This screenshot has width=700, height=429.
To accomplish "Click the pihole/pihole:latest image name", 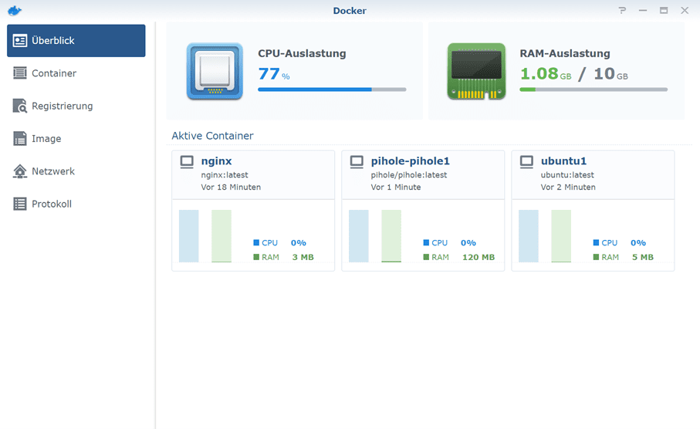I will [409, 175].
